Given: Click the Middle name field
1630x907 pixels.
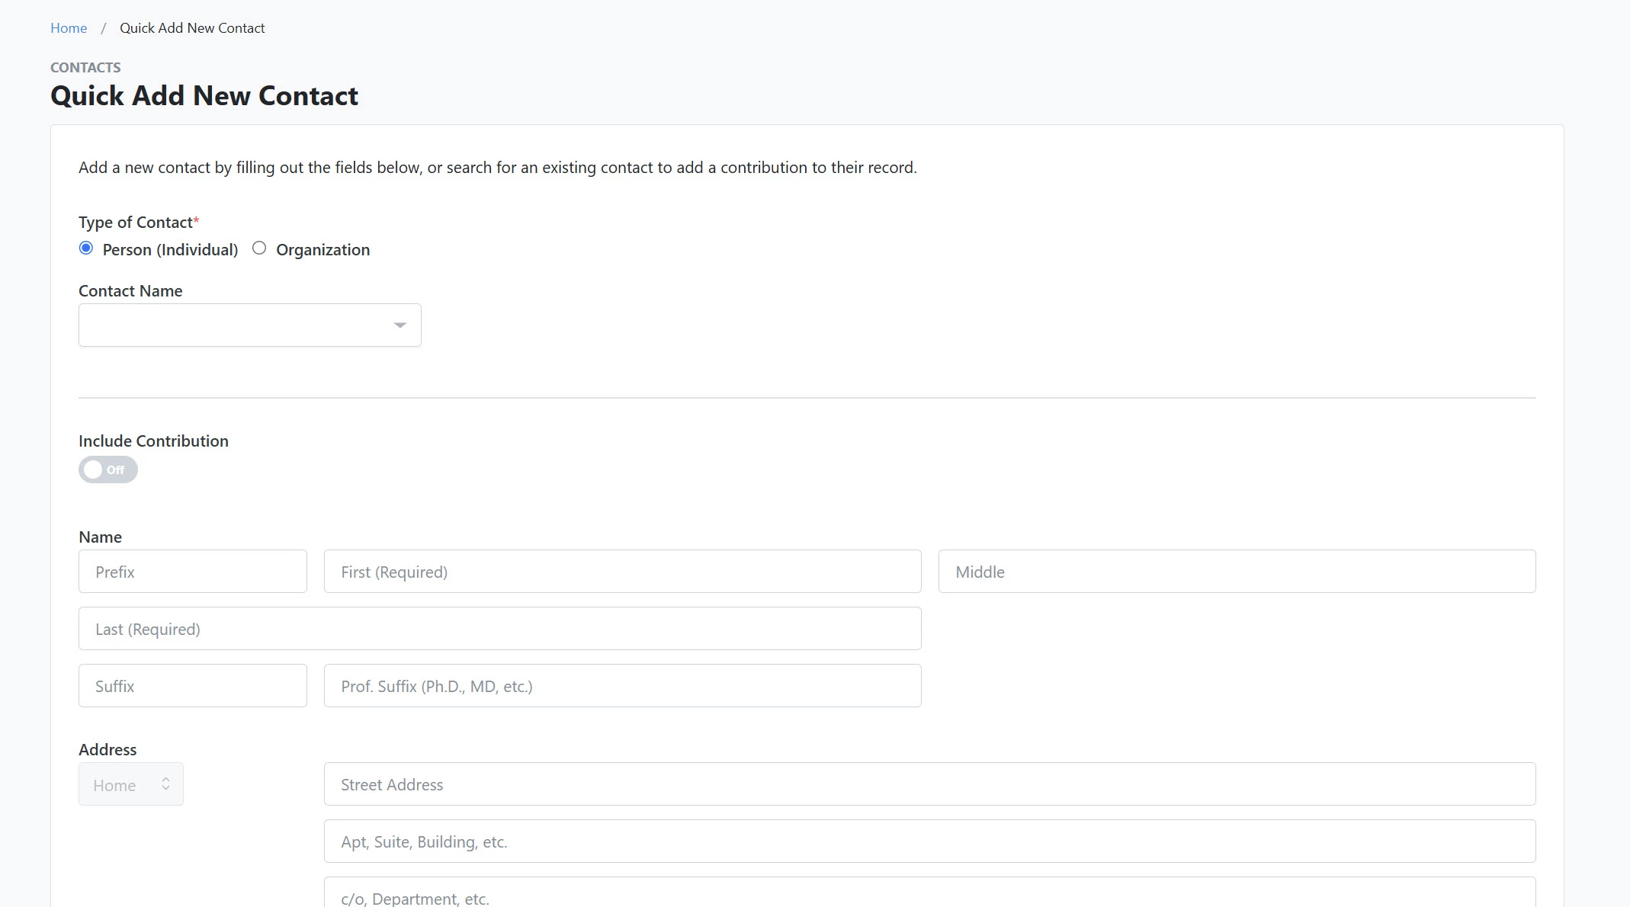Looking at the screenshot, I should click(x=1236, y=572).
